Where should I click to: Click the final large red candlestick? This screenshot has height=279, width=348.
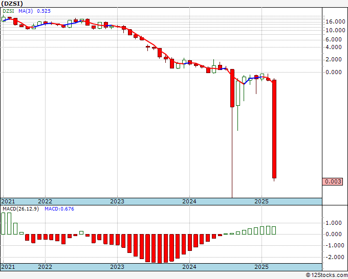tap(274, 129)
